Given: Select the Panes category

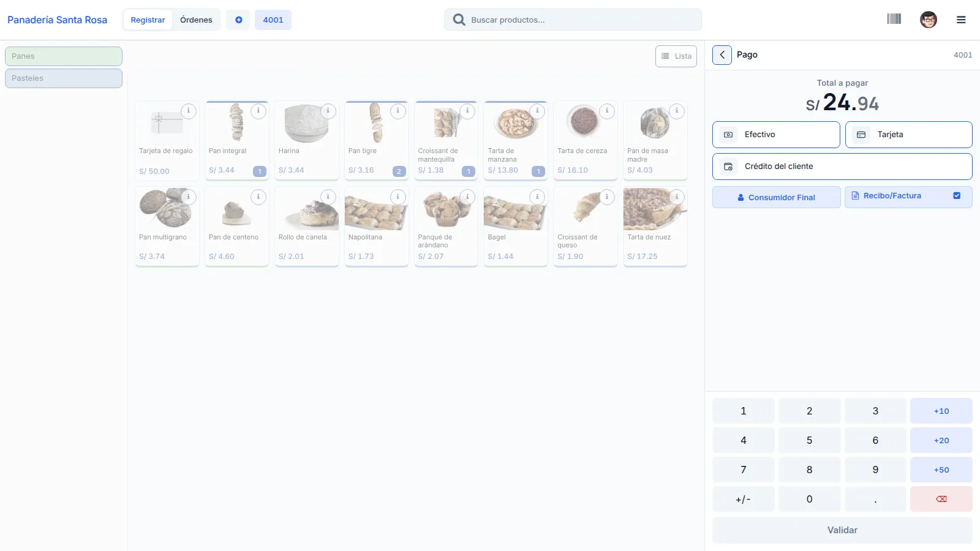Looking at the screenshot, I should [x=64, y=56].
